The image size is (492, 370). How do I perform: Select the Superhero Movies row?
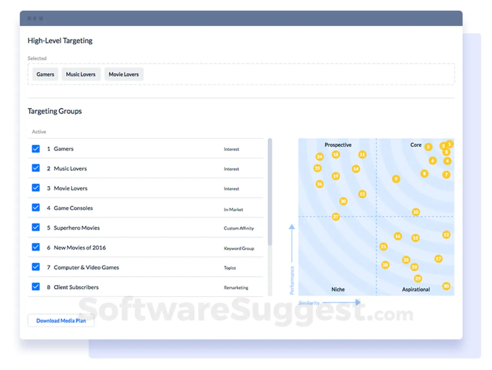[146, 228]
